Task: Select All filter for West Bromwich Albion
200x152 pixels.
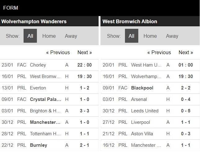Action: click(x=131, y=36)
